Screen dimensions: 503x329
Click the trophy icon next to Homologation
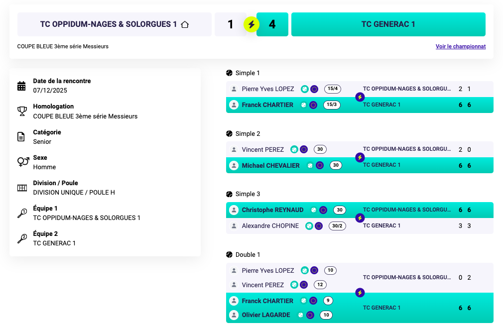click(21, 111)
